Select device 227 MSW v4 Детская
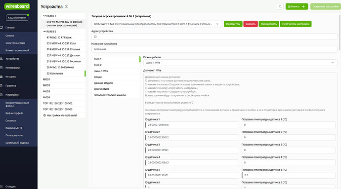Screen dimensions: 341x189 63,55
